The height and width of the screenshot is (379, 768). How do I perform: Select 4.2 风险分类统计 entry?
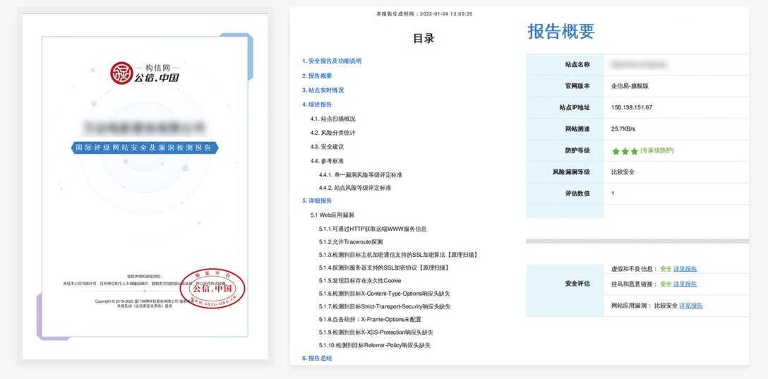[332, 133]
